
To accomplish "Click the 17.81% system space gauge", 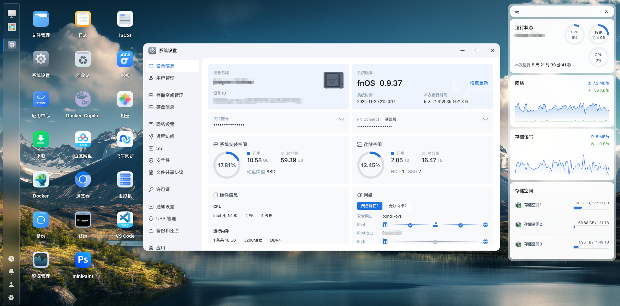I will pyautogui.click(x=227, y=165).
